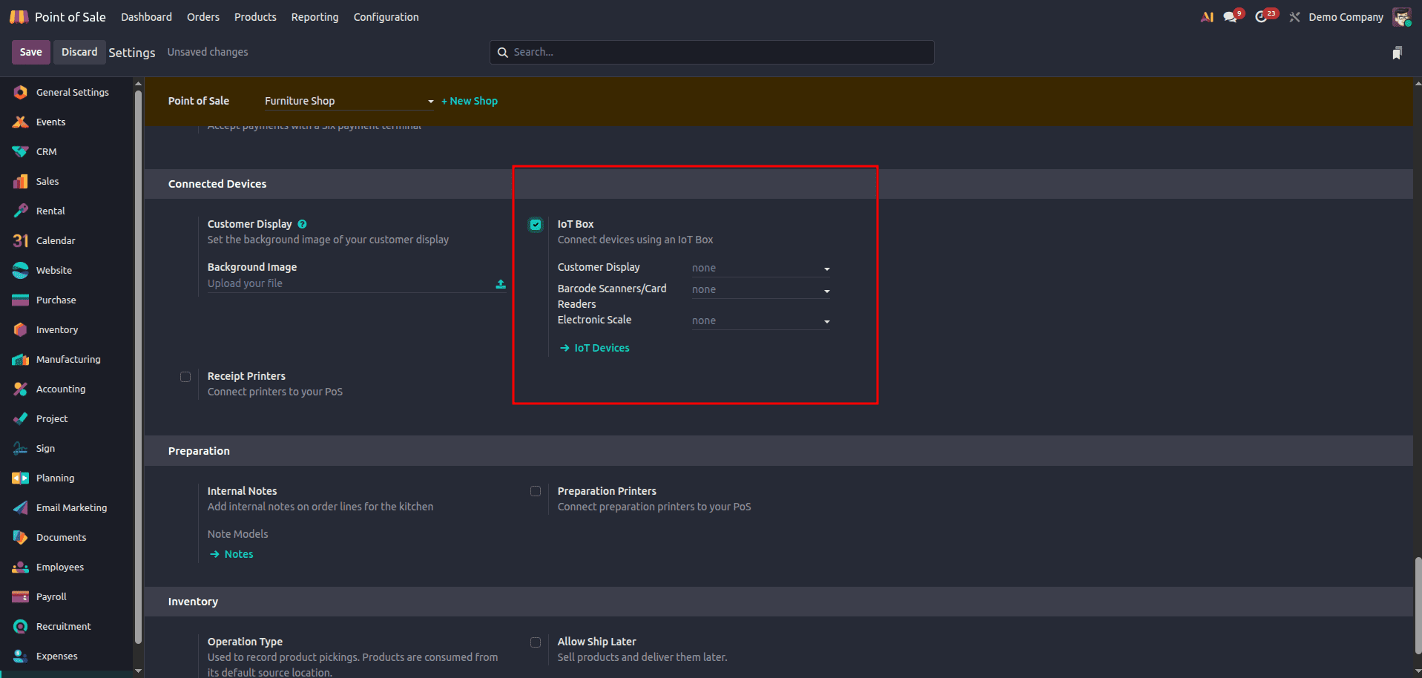Open the Barcode Scanners/Card Readers dropdown
This screenshot has width=1422, height=678.
point(760,289)
